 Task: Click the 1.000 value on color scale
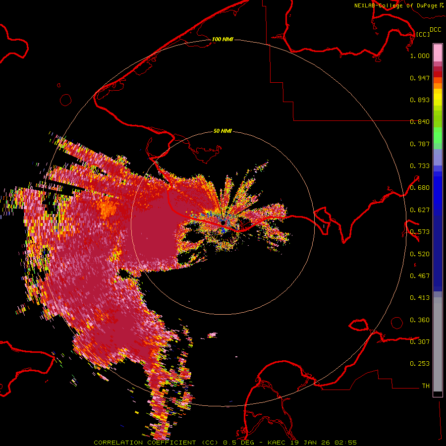click(420, 56)
